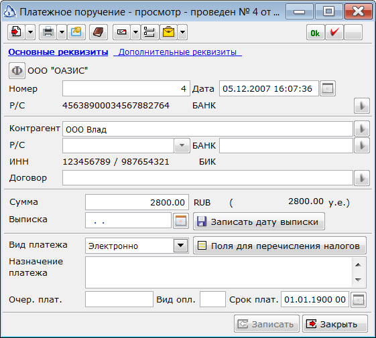Click the Закрыть button
Viewport: 376px width, 338px height.
point(335,324)
